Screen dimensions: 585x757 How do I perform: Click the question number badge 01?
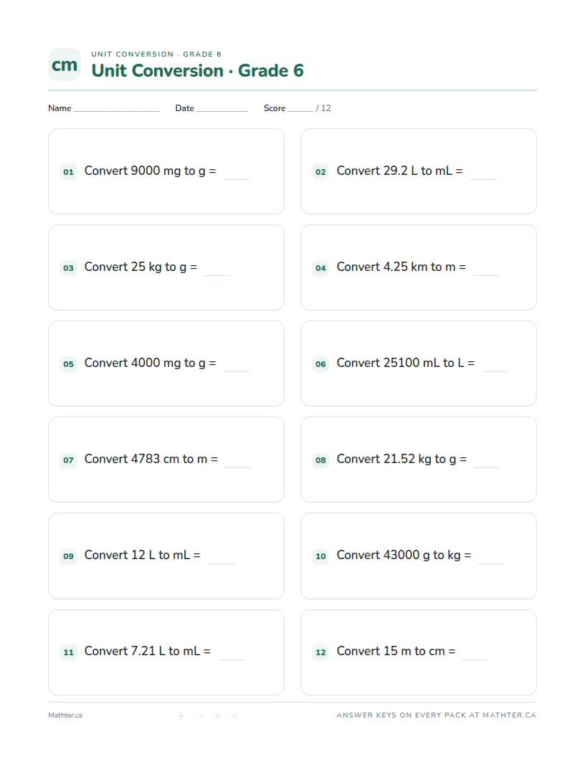(69, 172)
